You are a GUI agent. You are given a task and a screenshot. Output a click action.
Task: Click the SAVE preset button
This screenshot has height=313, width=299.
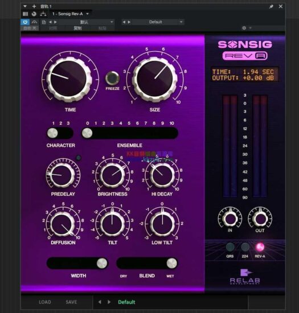pyautogui.click(x=71, y=302)
